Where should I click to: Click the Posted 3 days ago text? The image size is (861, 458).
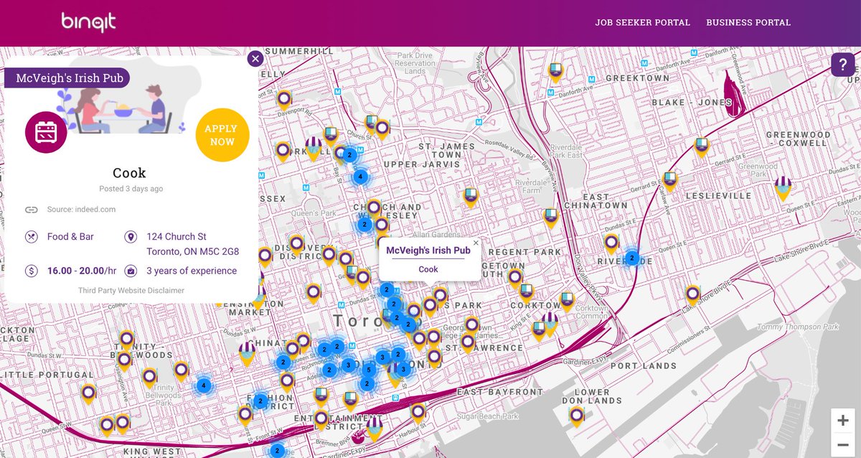[131, 189]
